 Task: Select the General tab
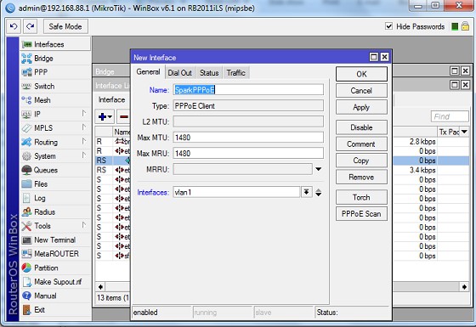pos(148,72)
